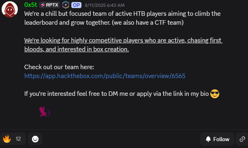Open the app.hackthebox.com team overview link
Viewport: 248px width, 148px height.
pyautogui.click(x=105, y=76)
